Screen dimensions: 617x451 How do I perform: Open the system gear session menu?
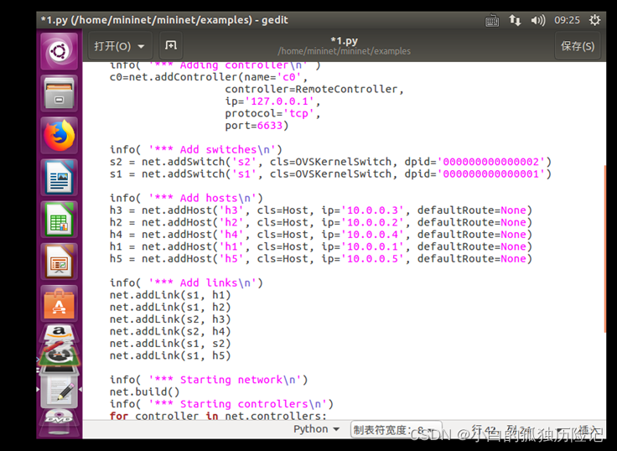594,20
